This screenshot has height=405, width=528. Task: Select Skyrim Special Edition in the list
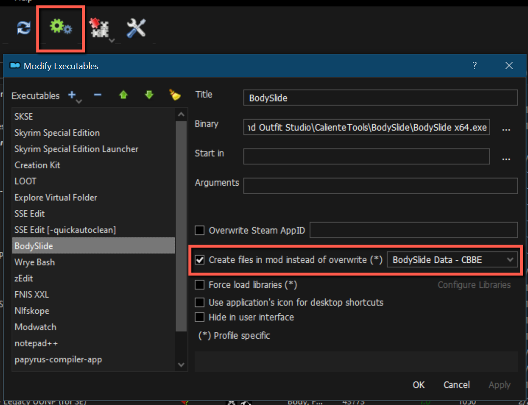pyautogui.click(x=94, y=132)
